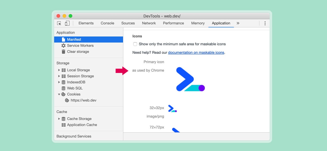This screenshot has width=327, height=151.
Task: Click the Background Services section header
Action: 74,136
